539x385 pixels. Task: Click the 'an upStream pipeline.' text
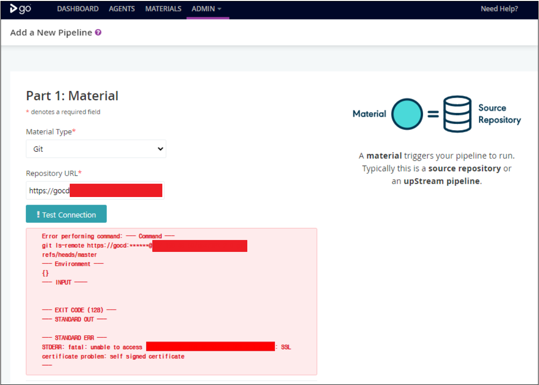click(436, 181)
